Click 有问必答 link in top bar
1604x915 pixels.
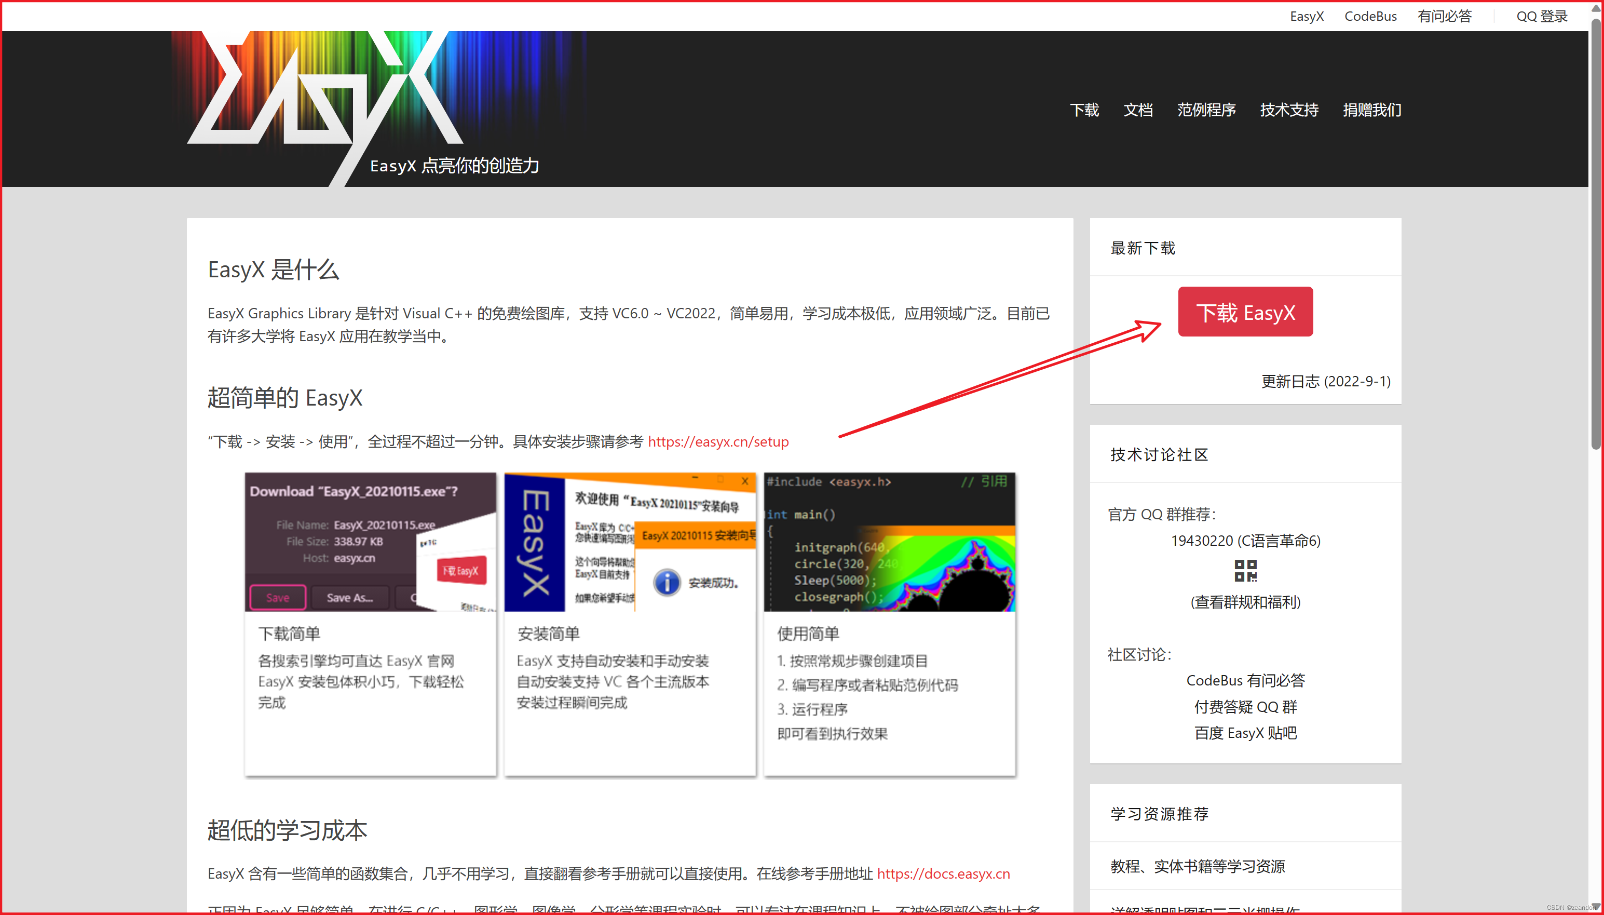[x=1445, y=16]
